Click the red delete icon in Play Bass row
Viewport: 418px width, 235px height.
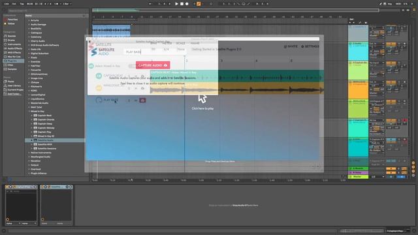142,100
